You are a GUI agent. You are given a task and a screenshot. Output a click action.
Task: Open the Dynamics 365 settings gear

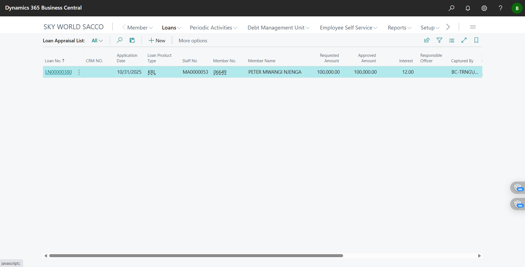[484, 8]
